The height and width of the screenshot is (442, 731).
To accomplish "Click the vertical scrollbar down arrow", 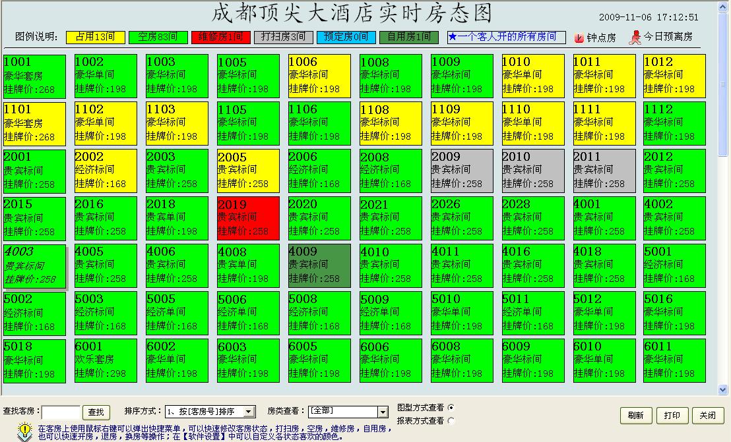I will 723,389.
